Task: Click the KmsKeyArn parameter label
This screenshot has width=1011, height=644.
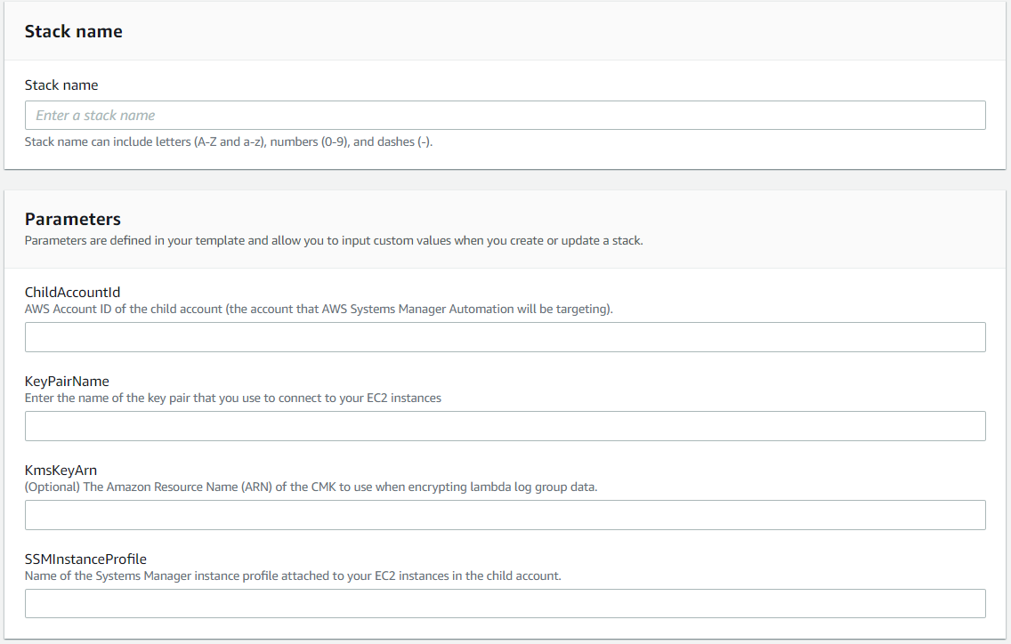Action: (61, 470)
